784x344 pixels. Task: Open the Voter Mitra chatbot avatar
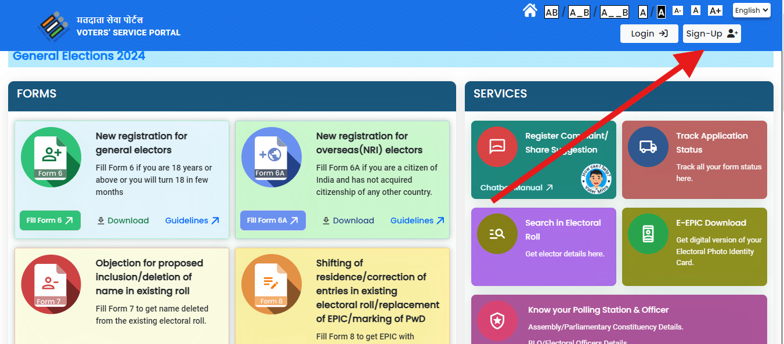pos(595,180)
